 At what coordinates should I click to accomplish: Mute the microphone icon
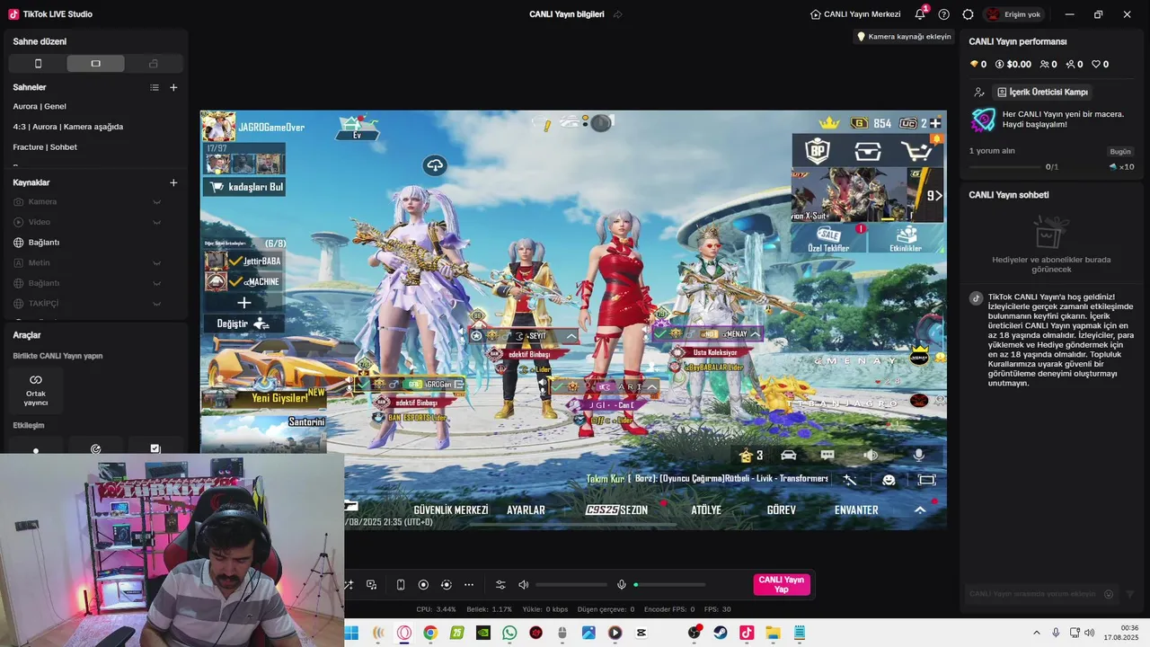621,585
